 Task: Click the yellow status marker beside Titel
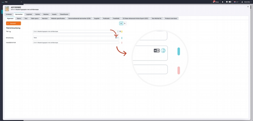(x=122, y=32)
